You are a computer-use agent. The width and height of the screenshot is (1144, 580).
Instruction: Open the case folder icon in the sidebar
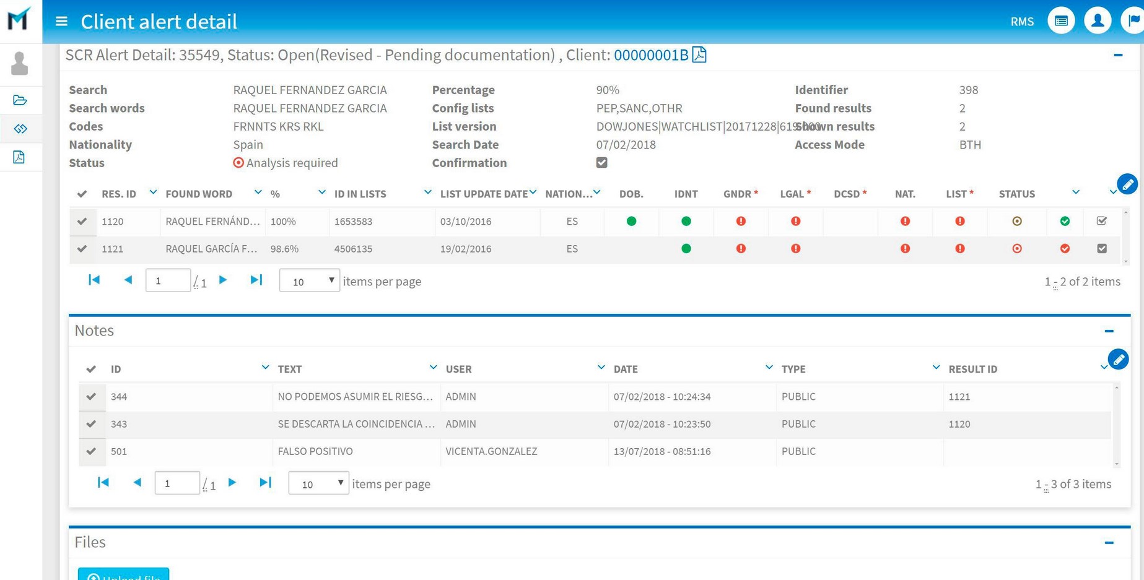coord(20,100)
